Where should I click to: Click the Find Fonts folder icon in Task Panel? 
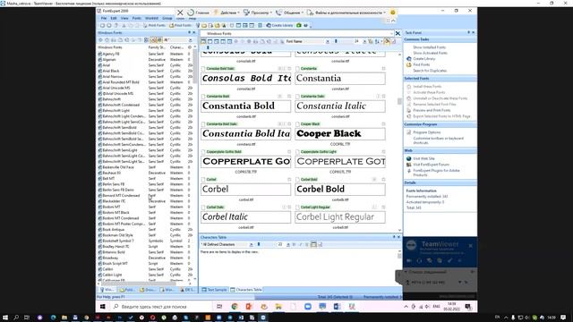(x=409, y=64)
